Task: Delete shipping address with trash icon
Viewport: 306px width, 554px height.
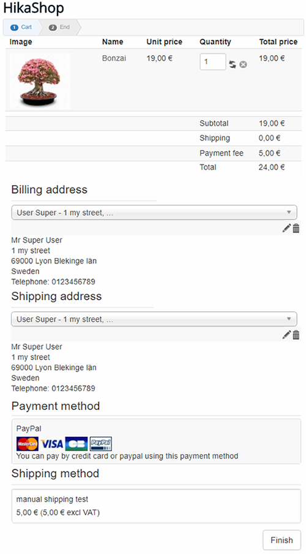Action: [x=296, y=335]
